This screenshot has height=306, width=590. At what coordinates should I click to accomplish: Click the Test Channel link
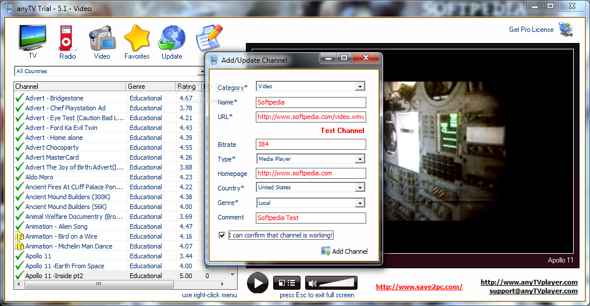tap(342, 131)
